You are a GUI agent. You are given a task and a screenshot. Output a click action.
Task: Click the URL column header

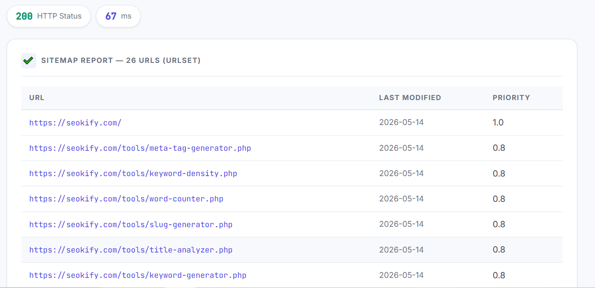click(x=37, y=98)
